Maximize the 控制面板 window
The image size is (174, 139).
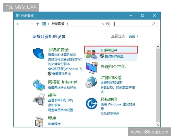click(x=142, y=16)
